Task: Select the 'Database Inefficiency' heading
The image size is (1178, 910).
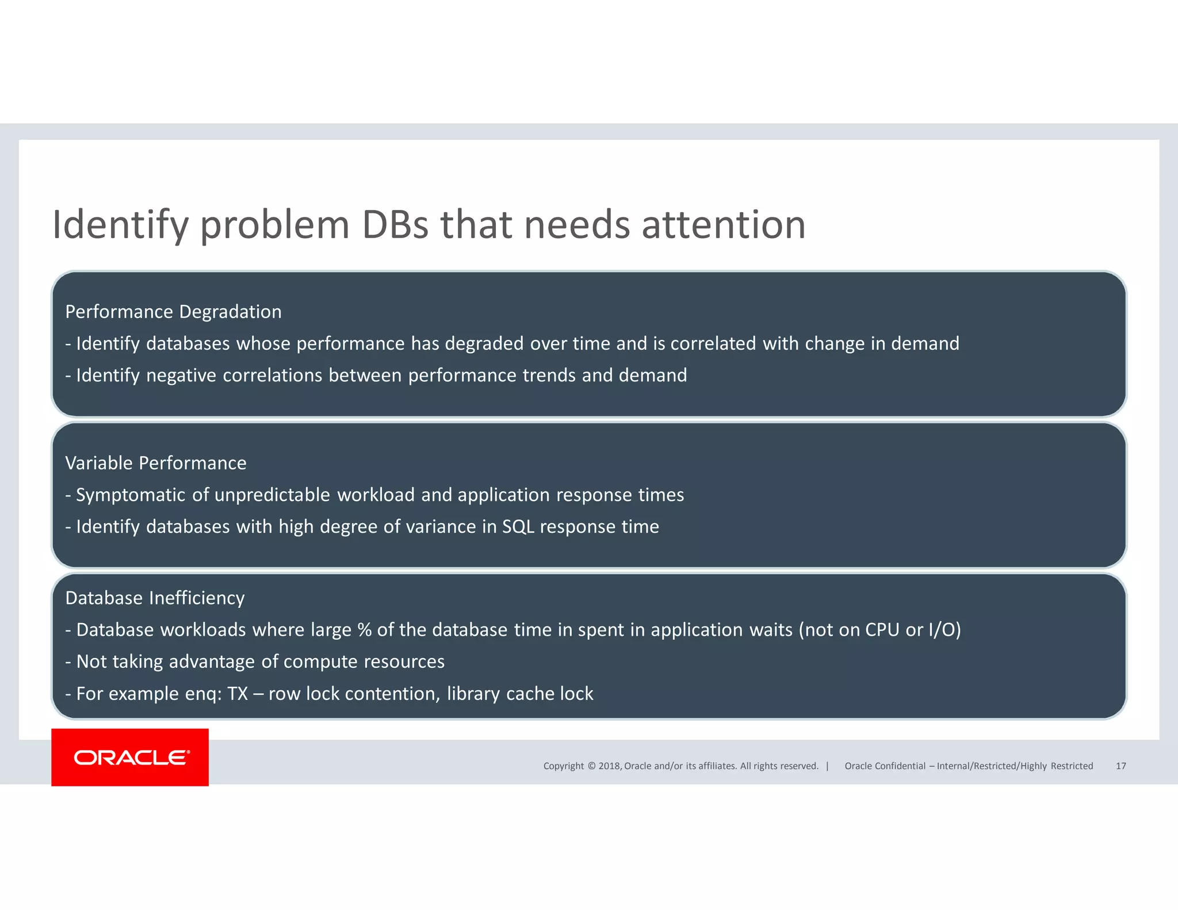Action: 155,598
